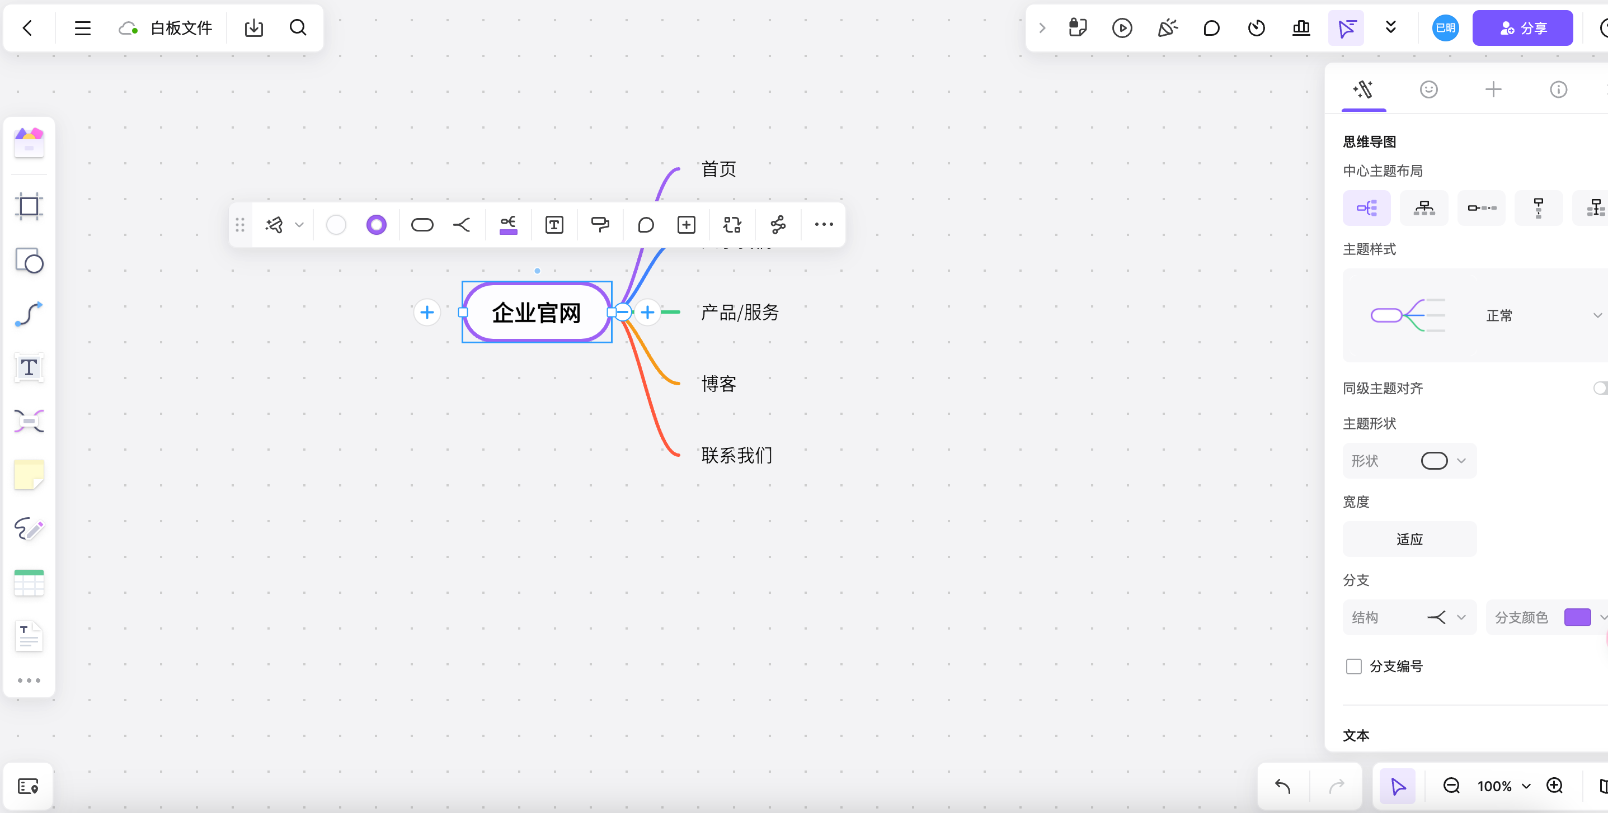Add a child topic right of 企业官网

click(x=648, y=313)
